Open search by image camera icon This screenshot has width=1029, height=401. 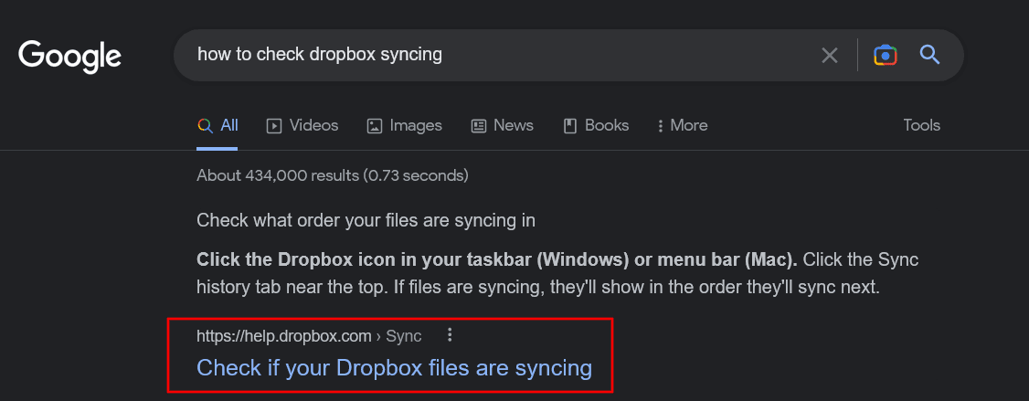pyautogui.click(x=885, y=56)
